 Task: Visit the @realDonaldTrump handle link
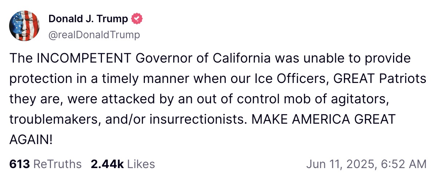click(94, 35)
